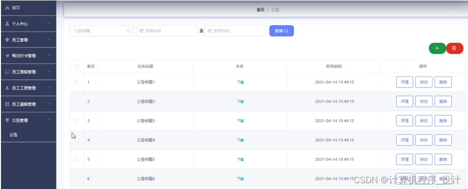468x189 pixels.
Task: Expand the 个人中心 menu chevron
Action: pyautogui.click(x=49, y=24)
